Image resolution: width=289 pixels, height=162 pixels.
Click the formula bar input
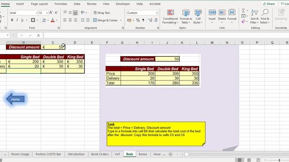[166, 35]
